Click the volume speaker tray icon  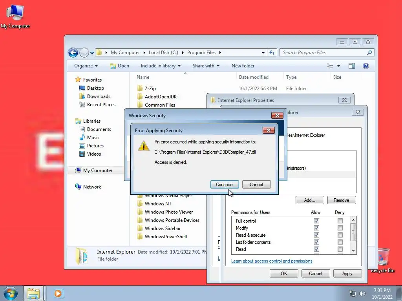(362, 294)
